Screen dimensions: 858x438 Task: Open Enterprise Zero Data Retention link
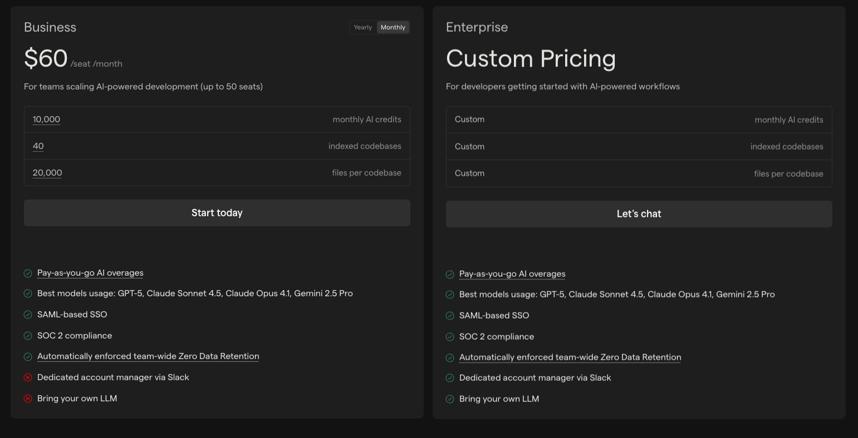pyautogui.click(x=570, y=357)
